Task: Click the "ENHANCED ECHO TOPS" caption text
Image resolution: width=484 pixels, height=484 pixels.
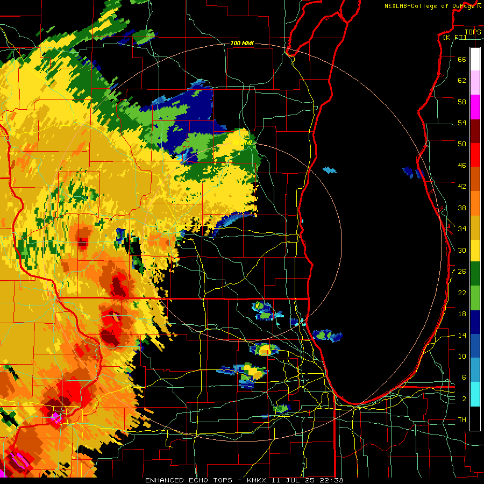Action: (188, 480)
